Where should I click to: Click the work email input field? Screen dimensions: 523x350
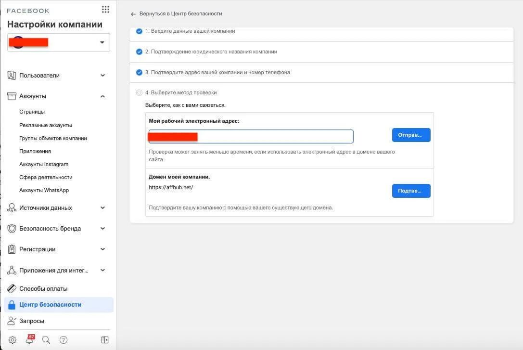point(251,136)
